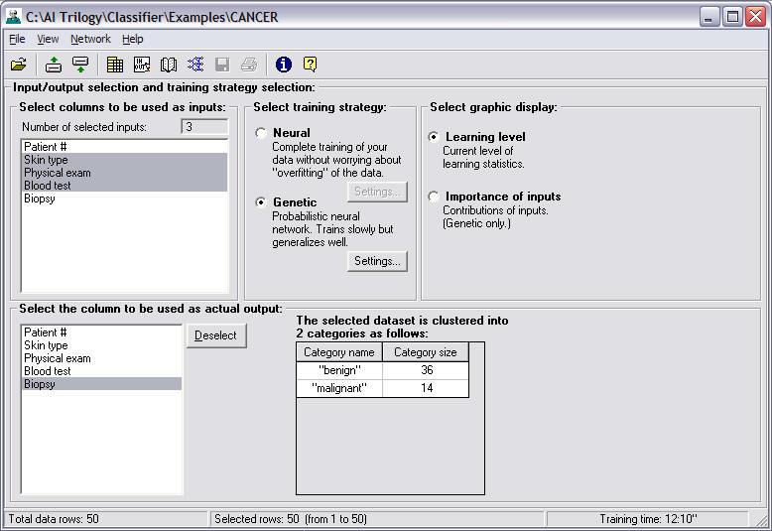This screenshot has height=531, width=772.
Task: Select Physical exam in output column list
Action: click(x=102, y=358)
